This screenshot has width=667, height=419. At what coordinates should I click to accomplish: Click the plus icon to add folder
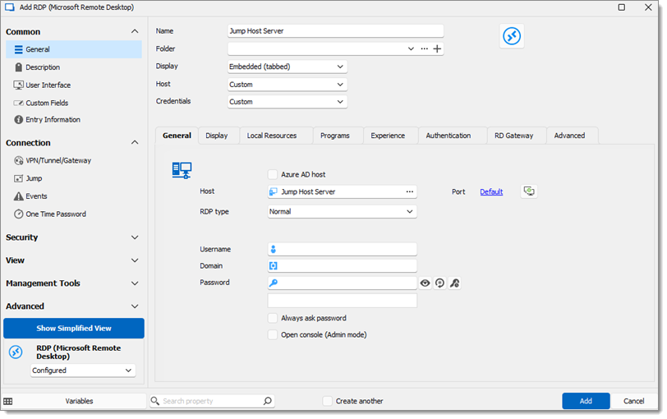tap(437, 49)
